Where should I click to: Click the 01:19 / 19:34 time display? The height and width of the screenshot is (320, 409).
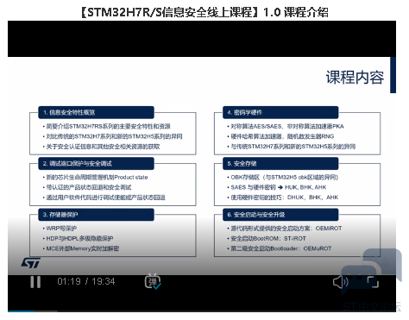(x=86, y=281)
